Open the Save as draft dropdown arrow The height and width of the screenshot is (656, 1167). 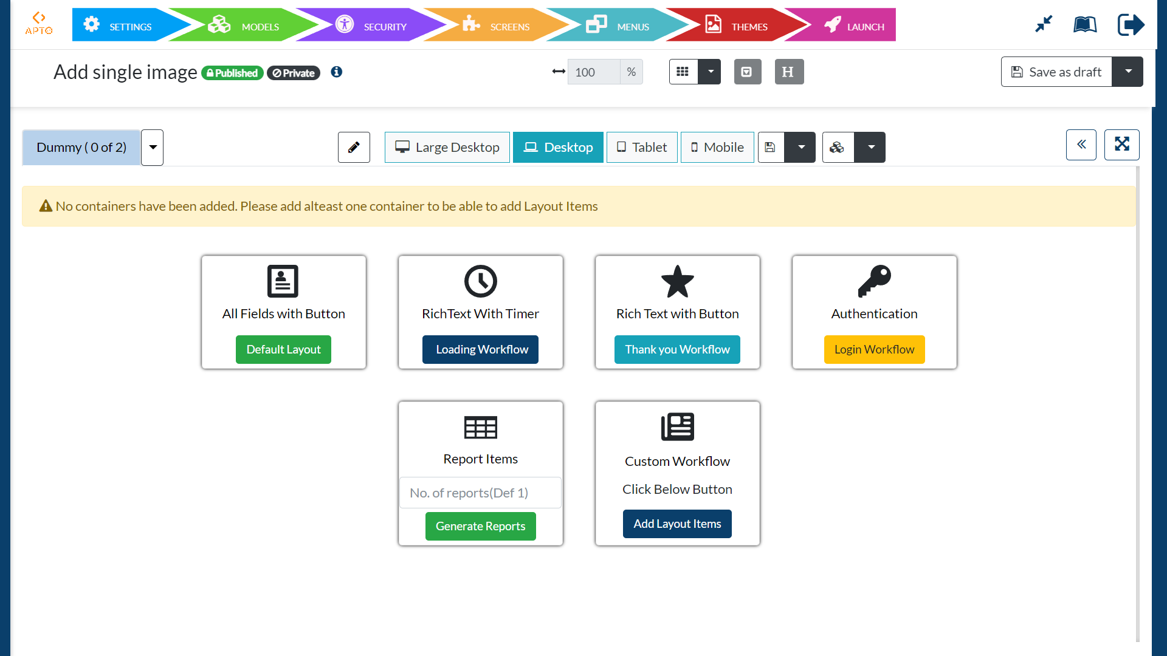click(1128, 71)
